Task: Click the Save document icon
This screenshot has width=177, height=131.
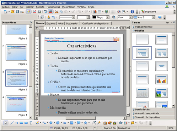Action: [x=17, y=12]
